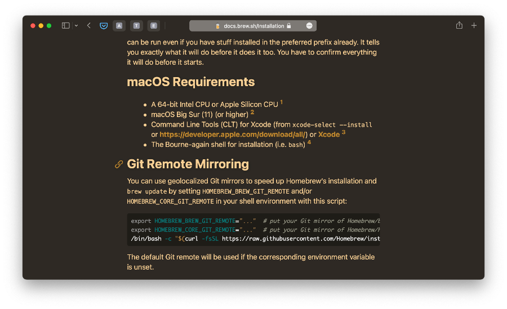Focus the docs.brew.sh address bar
The image size is (507, 309).
pos(253,26)
